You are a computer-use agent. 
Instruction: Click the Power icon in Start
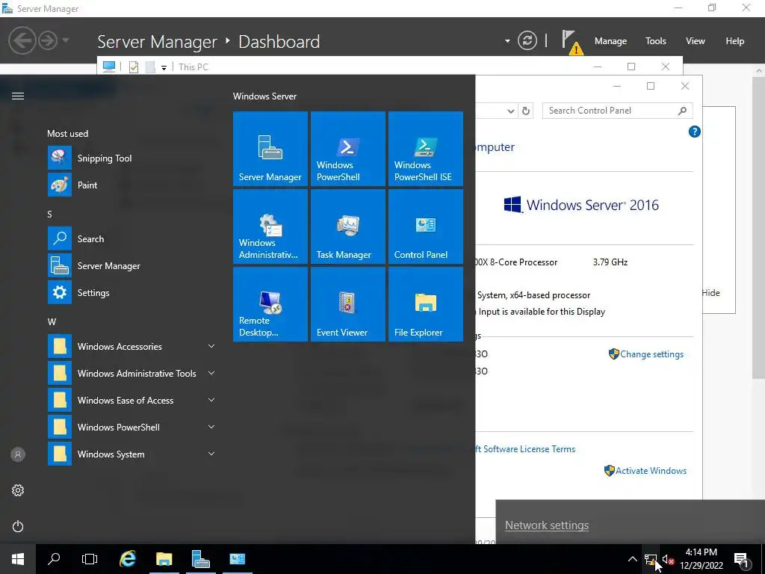coord(18,526)
